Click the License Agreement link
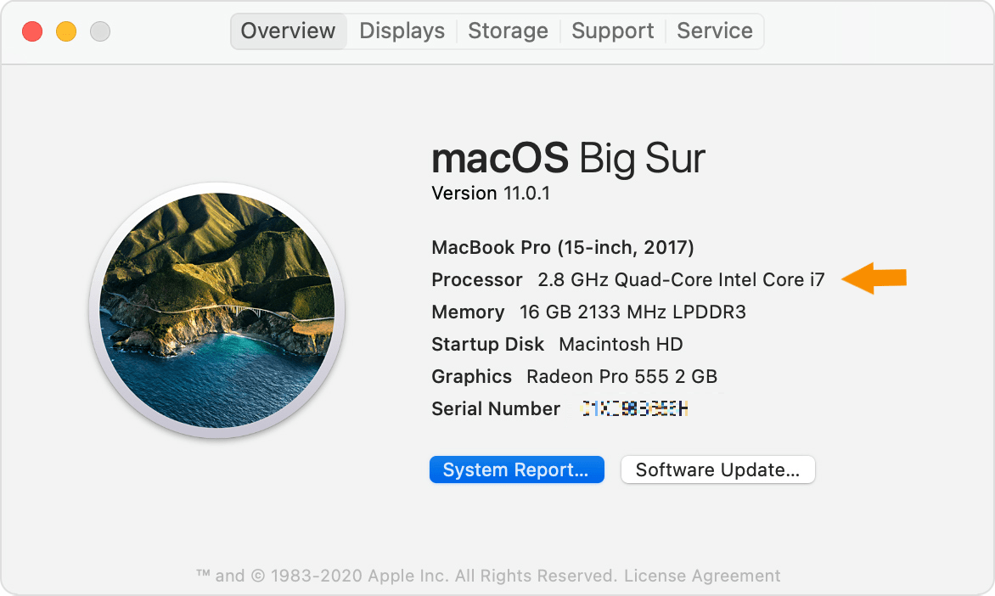 click(703, 575)
